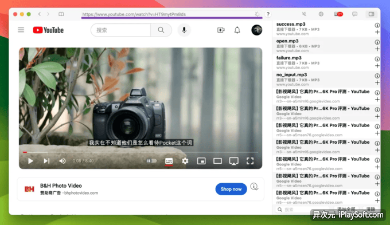This screenshot has width=390, height=225.
Task: Open the YouTube create video icon
Action: point(221,30)
